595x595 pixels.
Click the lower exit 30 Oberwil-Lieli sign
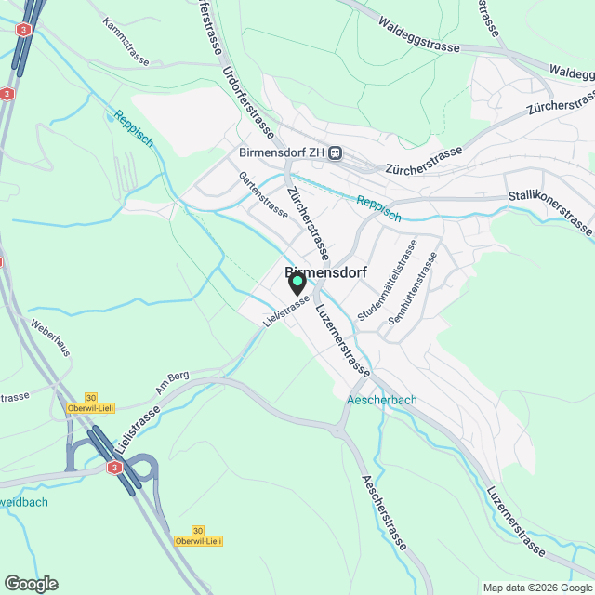click(x=198, y=535)
